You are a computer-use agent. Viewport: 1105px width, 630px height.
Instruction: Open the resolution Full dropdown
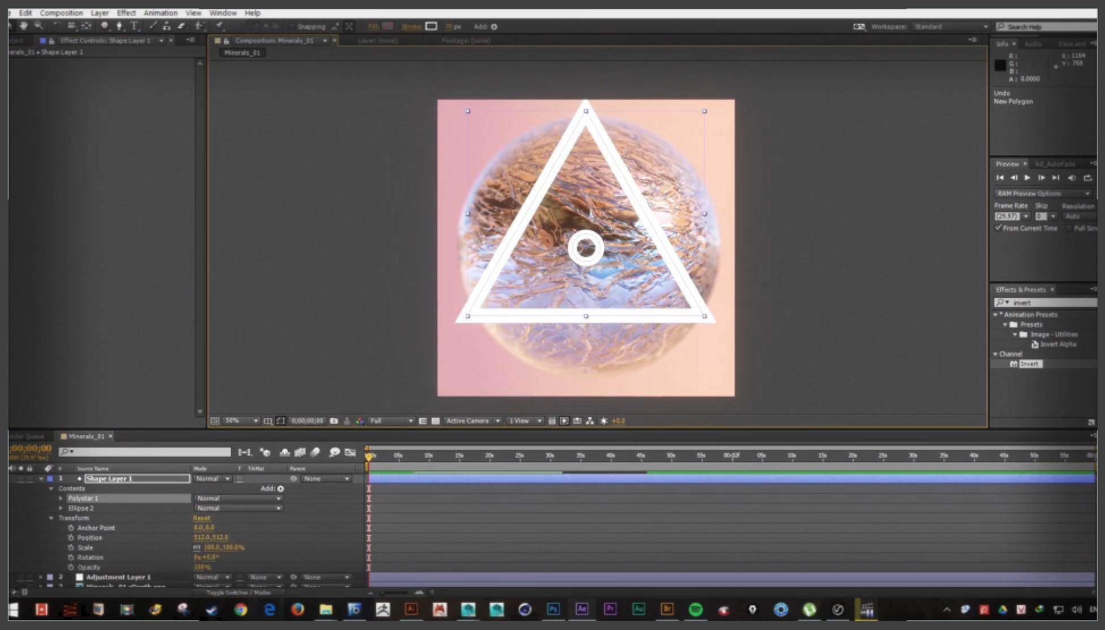391,421
